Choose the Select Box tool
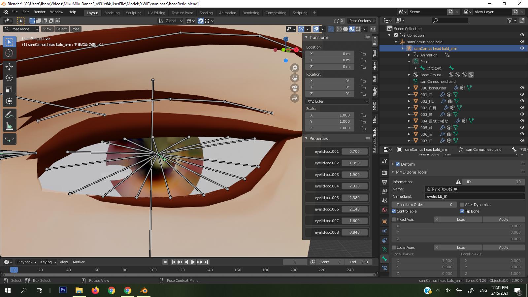The image size is (528, 297). tap(9, 42)
